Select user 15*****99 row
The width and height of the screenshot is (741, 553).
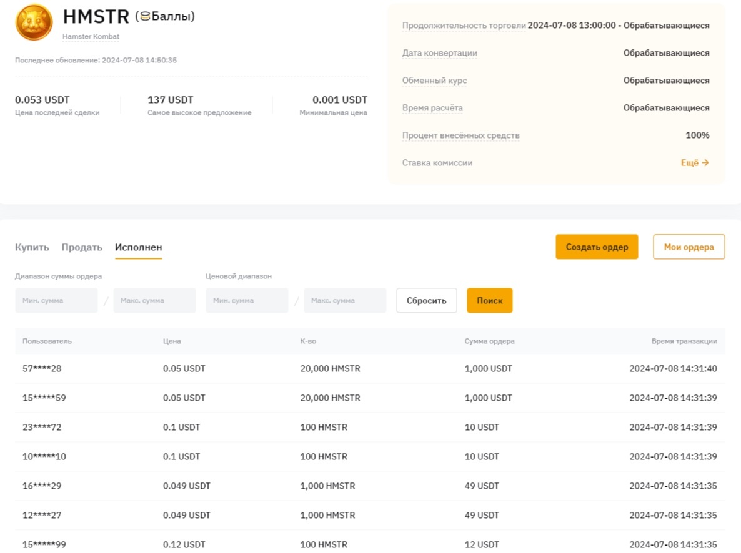coord(370,542)
